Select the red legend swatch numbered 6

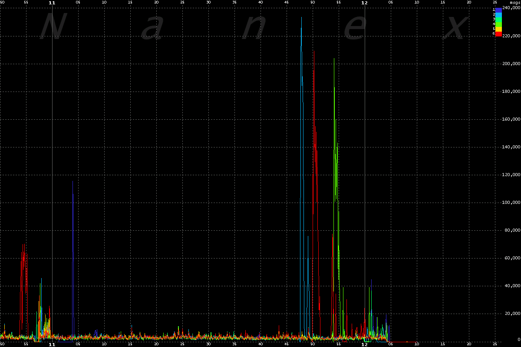point(499,33)
